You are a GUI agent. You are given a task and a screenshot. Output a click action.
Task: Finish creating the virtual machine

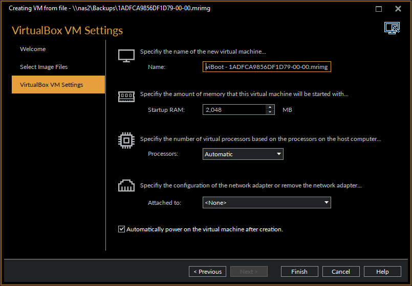click(x=299, y=272)
